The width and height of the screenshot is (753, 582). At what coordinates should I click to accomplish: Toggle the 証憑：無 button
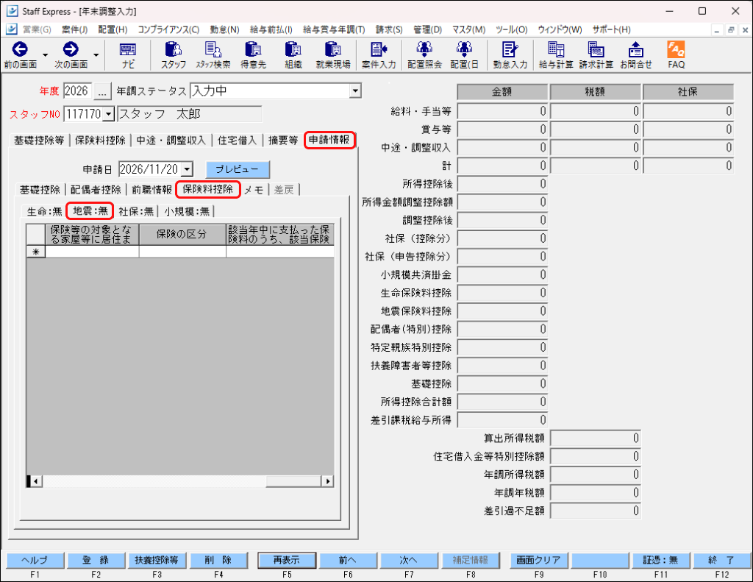pyautogui.click(x=660, y=561)
